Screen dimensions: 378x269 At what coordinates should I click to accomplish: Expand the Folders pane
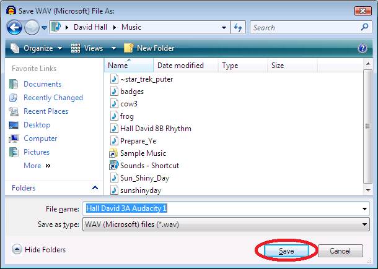[x=95, y=187]
